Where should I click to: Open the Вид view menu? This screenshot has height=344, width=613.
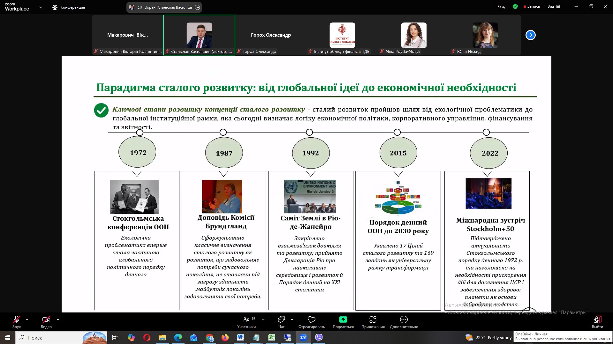coord(554,6)
